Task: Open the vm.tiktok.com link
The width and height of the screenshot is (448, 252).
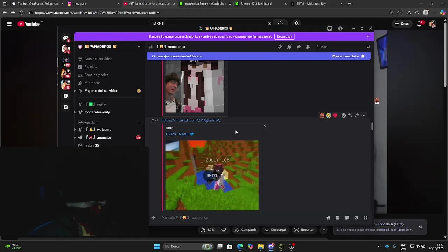Action: (191, 120)
